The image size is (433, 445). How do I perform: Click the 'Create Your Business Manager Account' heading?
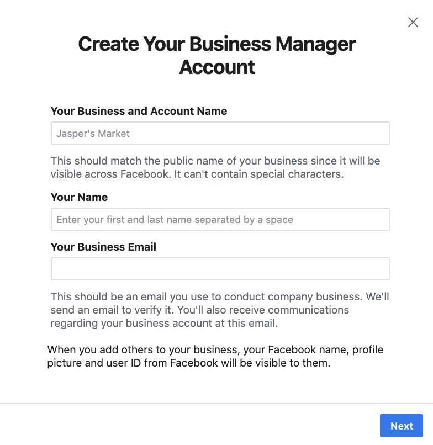pos(217,55)
